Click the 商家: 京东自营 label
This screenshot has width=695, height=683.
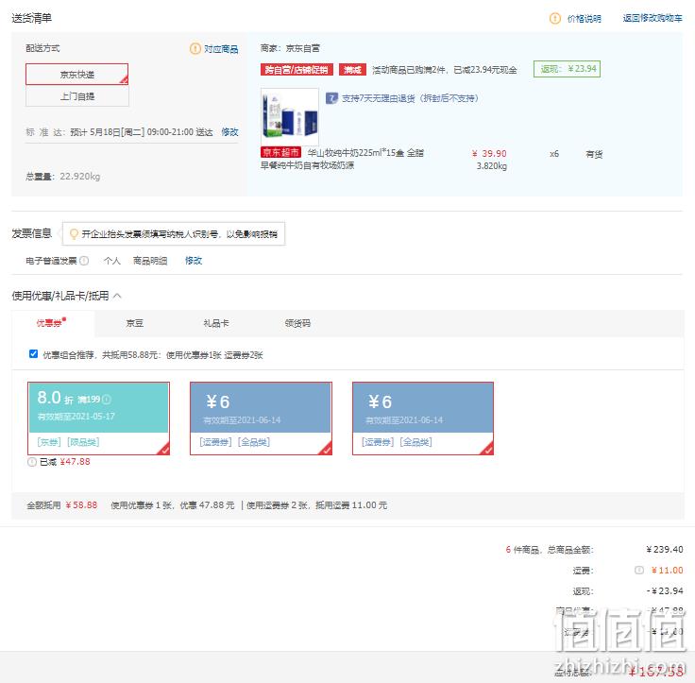(290, 48)
